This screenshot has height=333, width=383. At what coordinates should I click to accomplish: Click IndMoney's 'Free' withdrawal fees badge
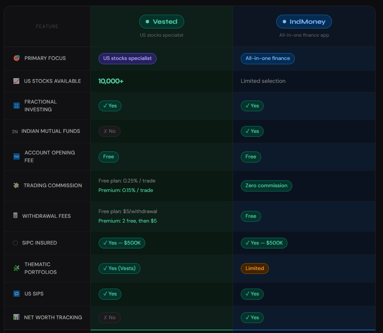(251, 216)
